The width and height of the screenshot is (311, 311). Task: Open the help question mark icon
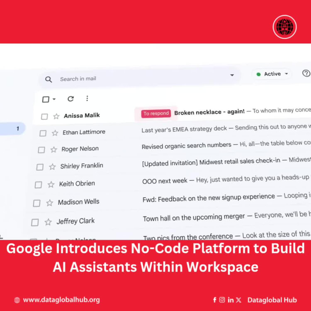(x=306, y=73)
